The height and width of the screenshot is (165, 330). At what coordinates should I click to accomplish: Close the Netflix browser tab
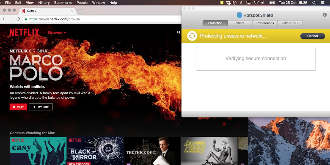(x=72, y=11)
